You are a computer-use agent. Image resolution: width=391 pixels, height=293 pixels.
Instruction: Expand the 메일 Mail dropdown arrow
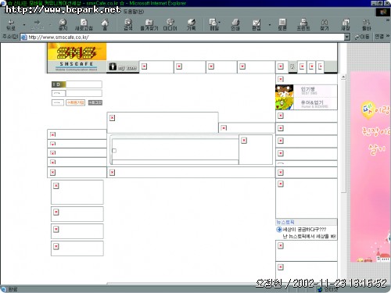(219, 23)
